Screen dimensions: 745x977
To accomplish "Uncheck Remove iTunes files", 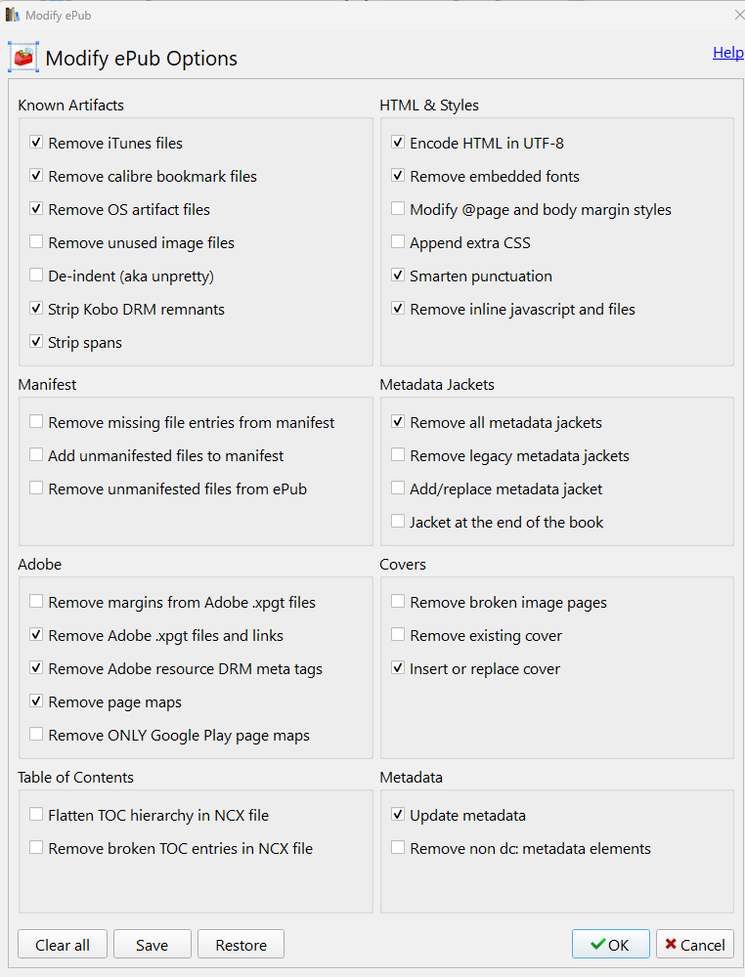I will click(37, 143).
